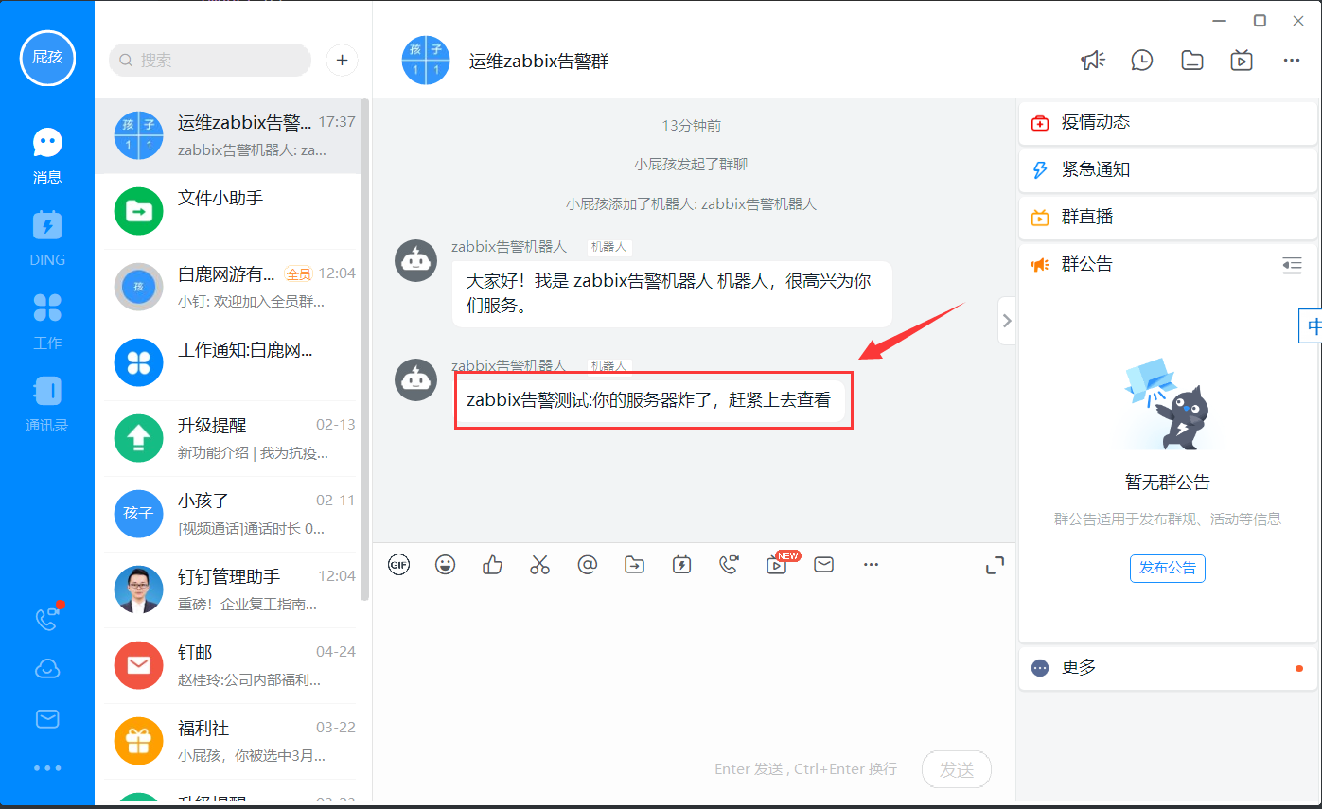
Task: Open group files folder icon in header
Action: pos(1192,60)
